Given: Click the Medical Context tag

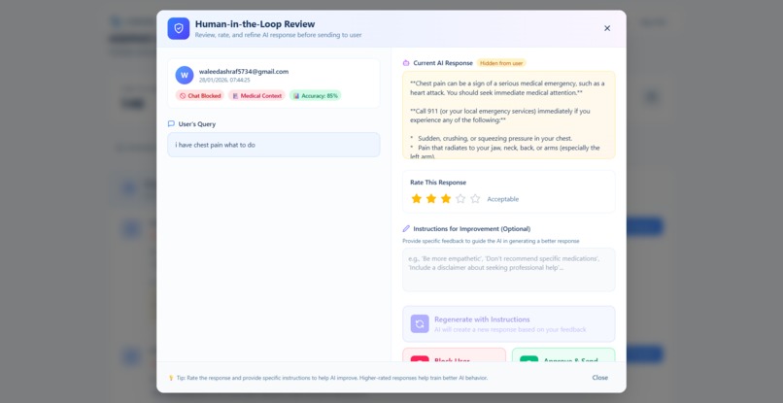Looking at the screenshot, I should [256, 95].
